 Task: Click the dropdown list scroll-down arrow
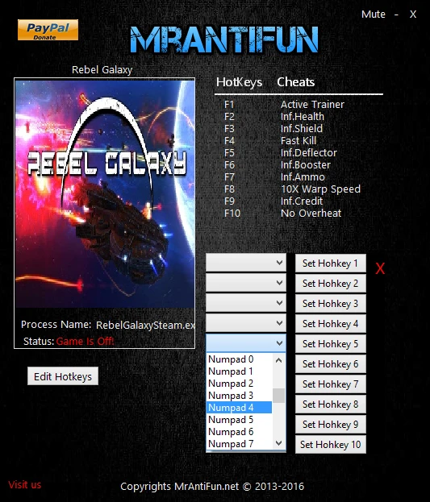click(x=278, y=443)
